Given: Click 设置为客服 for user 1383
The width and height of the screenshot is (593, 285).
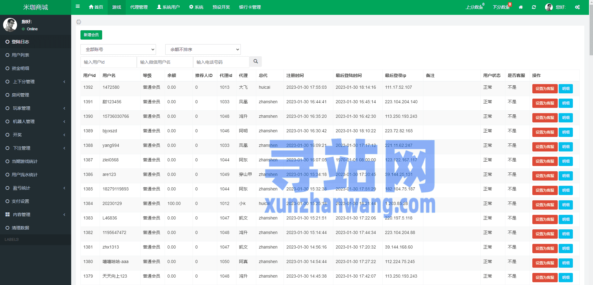Looking at the screenshot, I should pos(545,219).
